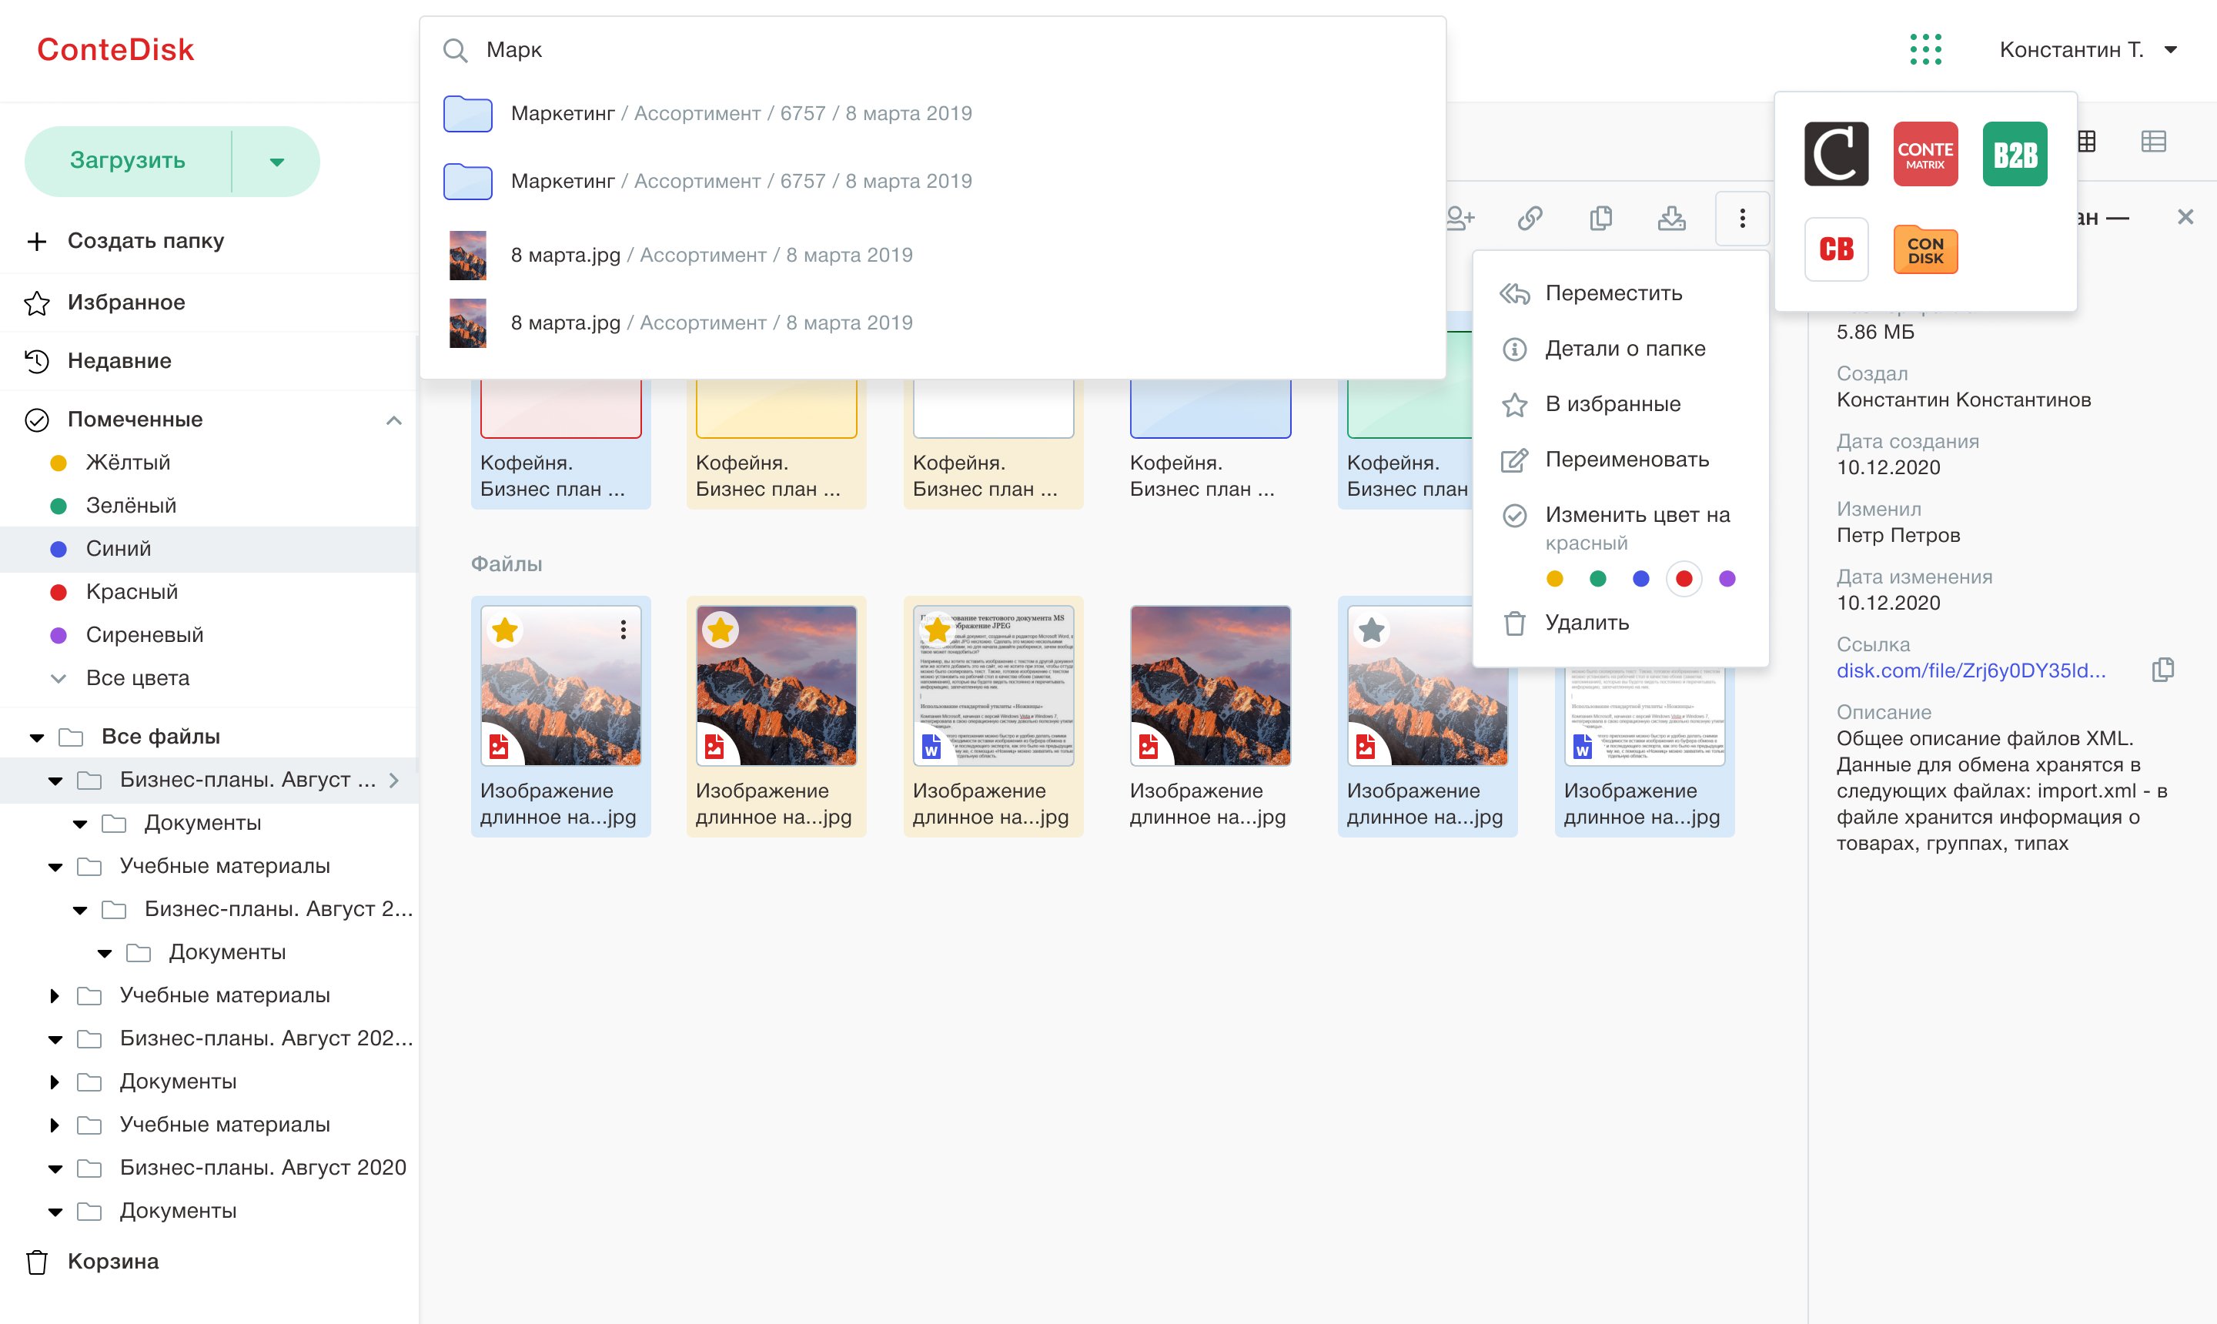Viewport: 2217px width, 1324px height.
Task: Click the copy link icon in toolbar
Action: (x=1530, y=218)
